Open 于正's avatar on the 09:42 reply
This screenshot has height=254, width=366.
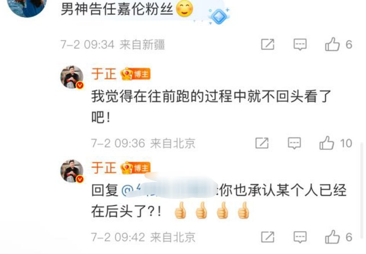72,171
